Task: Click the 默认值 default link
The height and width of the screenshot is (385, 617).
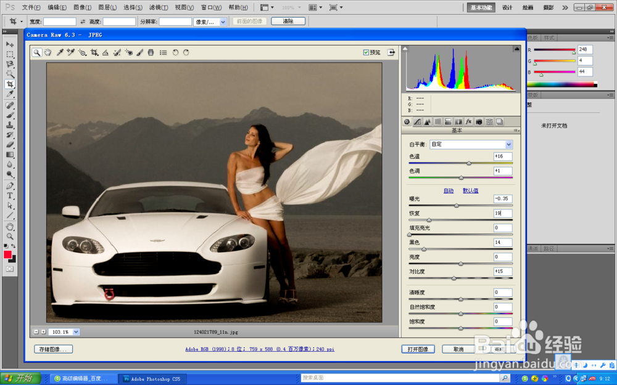Action: (x=471, y=190)
